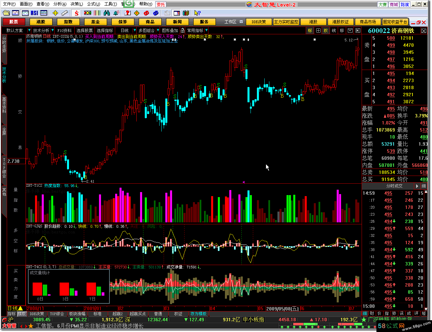Click the traffic light signal icon
Image resolution: width=432 pixels, height=332 pixels.
88,13
